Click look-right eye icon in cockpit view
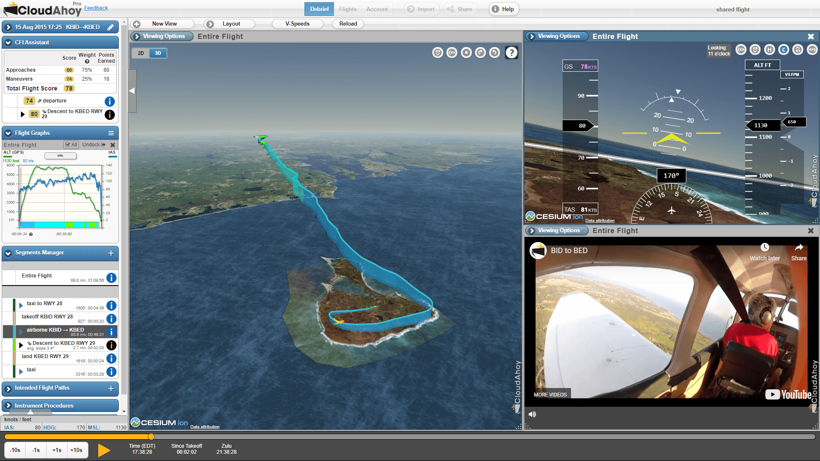The image size is (820, 461). pyautogui.click(x=812, y=50)
